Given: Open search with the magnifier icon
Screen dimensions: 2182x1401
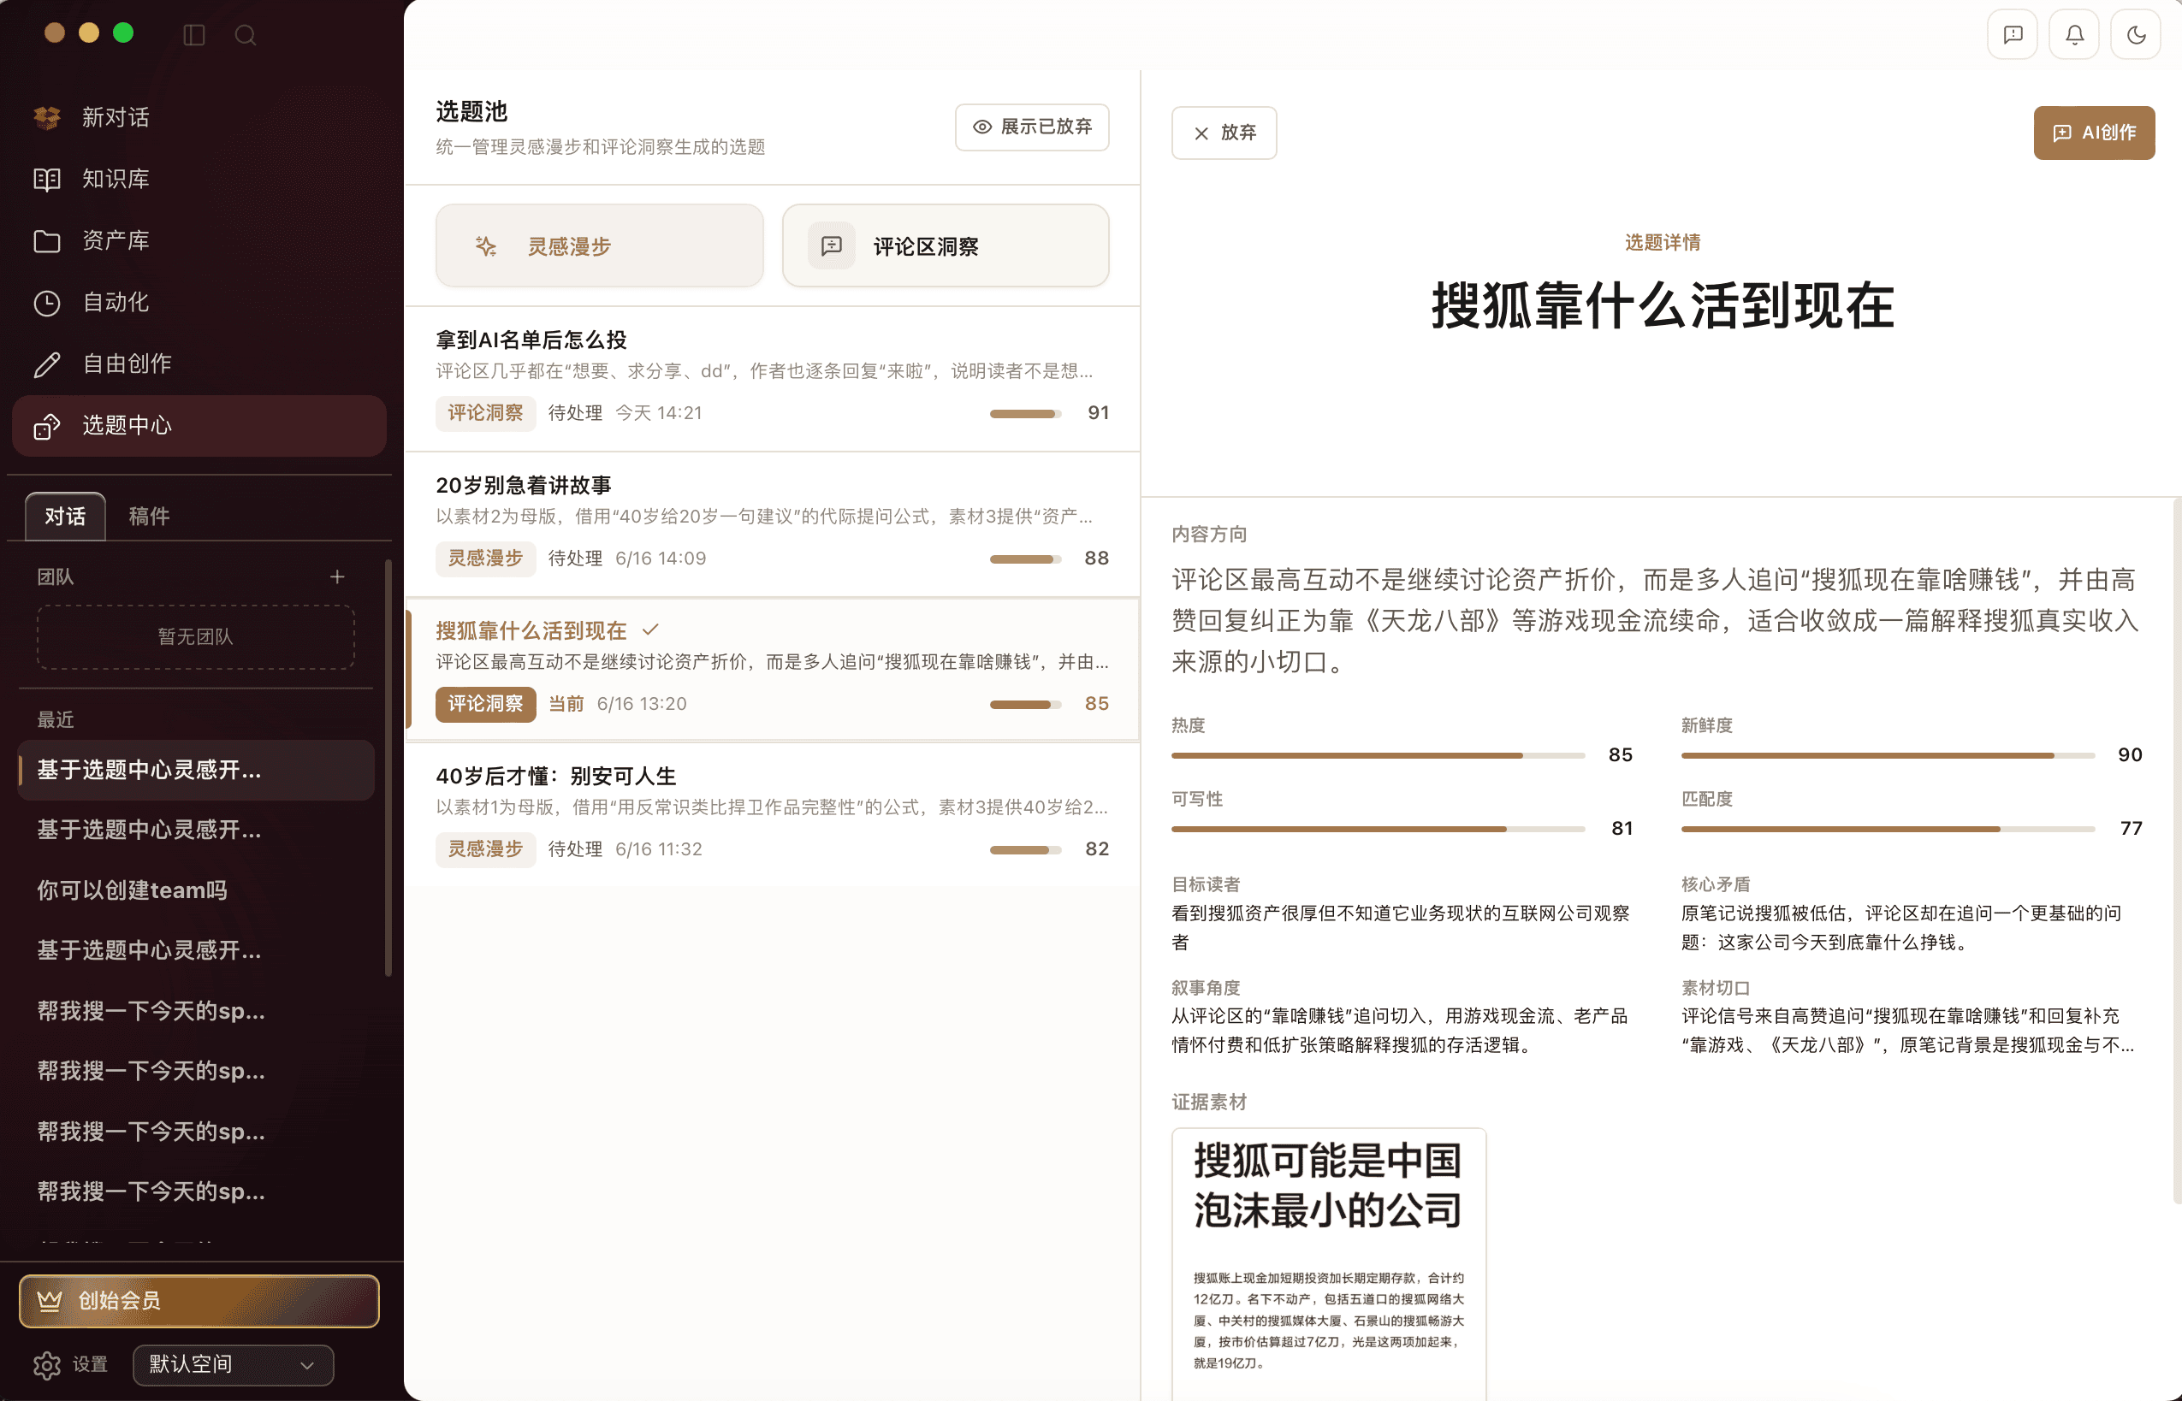Looking at the screenshot, I should click(246, 34).
